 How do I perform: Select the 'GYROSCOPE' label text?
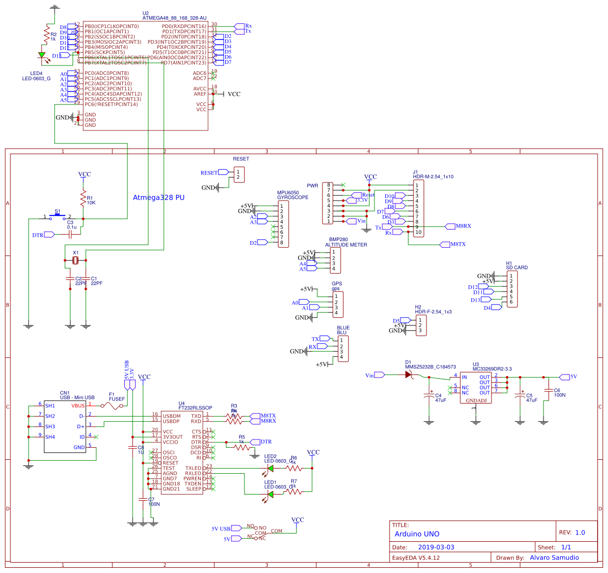tap(293, 197)
